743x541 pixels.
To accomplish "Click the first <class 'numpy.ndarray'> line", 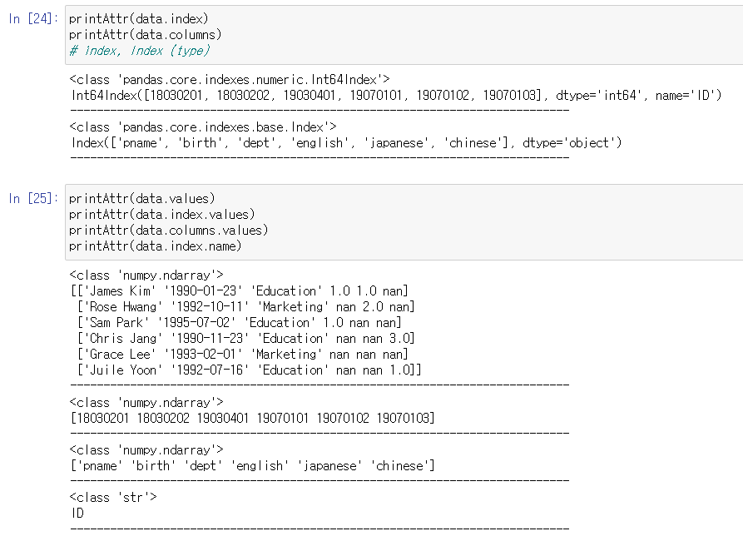I will tap(146, 275).
